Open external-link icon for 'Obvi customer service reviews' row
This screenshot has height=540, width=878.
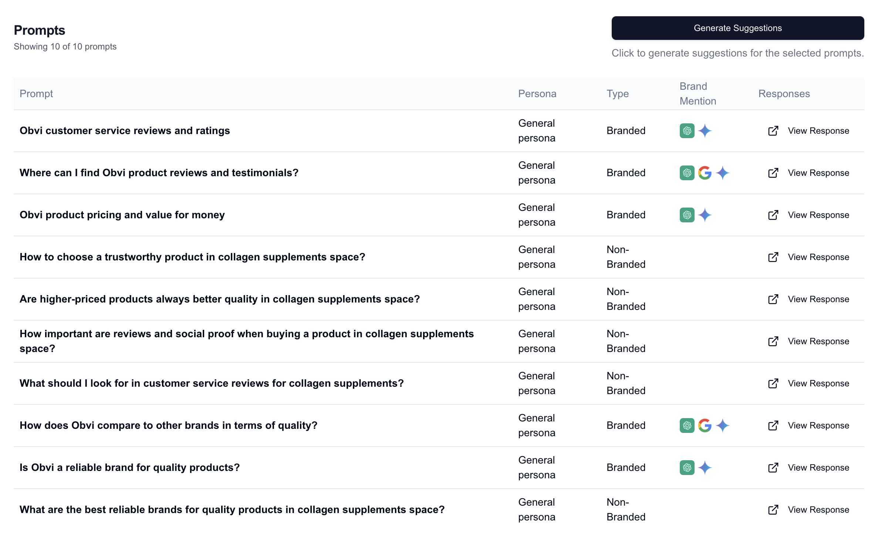click(773, 131)
